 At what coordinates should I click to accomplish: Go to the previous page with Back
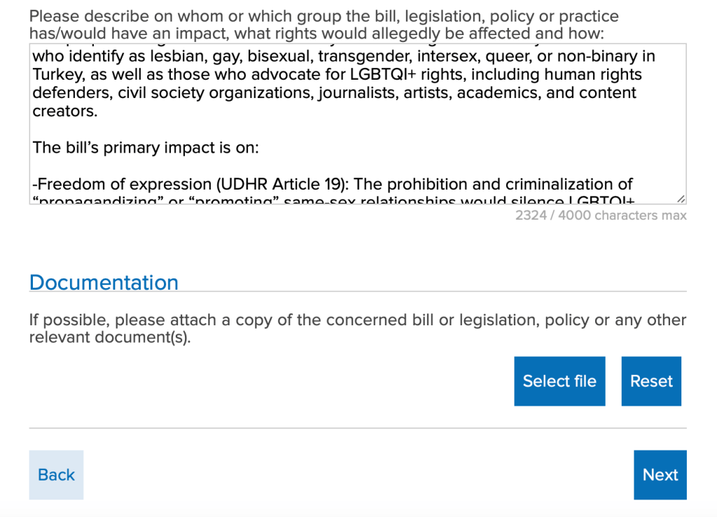[x=56, y=475]
